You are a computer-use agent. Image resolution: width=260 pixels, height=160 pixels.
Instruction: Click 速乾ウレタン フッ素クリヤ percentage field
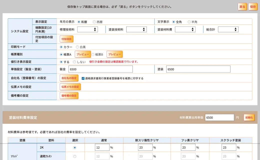click(188, 156)
